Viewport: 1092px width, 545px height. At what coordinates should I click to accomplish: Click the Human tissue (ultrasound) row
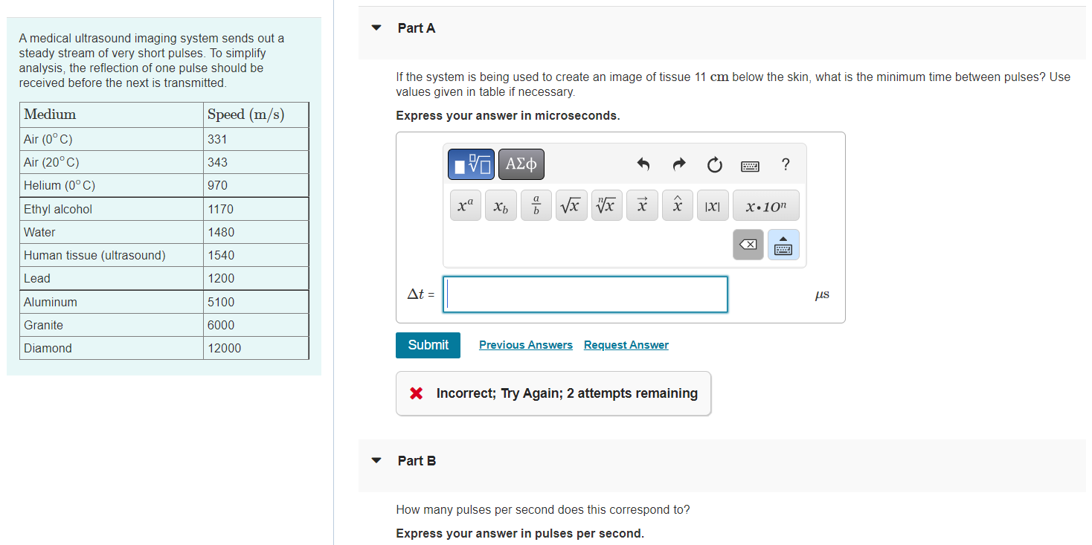[164, 255]
